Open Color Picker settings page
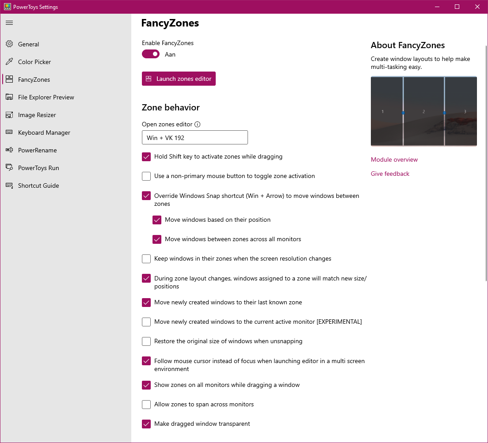488x443 pixels. pos(34,62)
